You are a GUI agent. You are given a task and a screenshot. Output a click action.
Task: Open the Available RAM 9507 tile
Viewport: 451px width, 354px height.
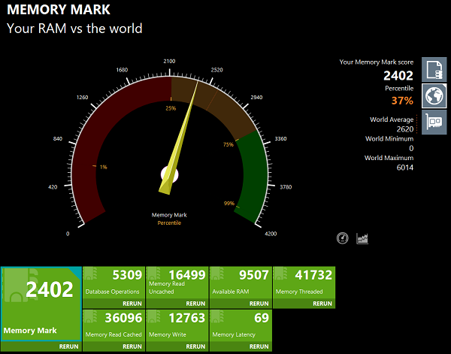tap(241, 283)
